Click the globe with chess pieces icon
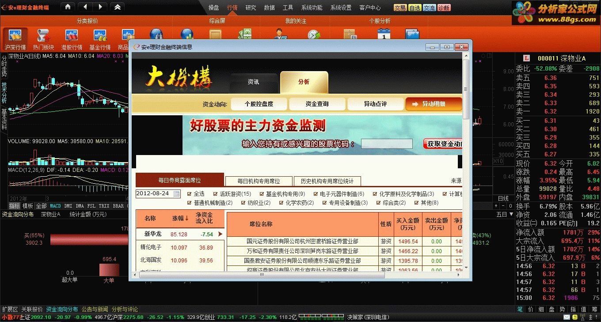 tap(156, 34)
